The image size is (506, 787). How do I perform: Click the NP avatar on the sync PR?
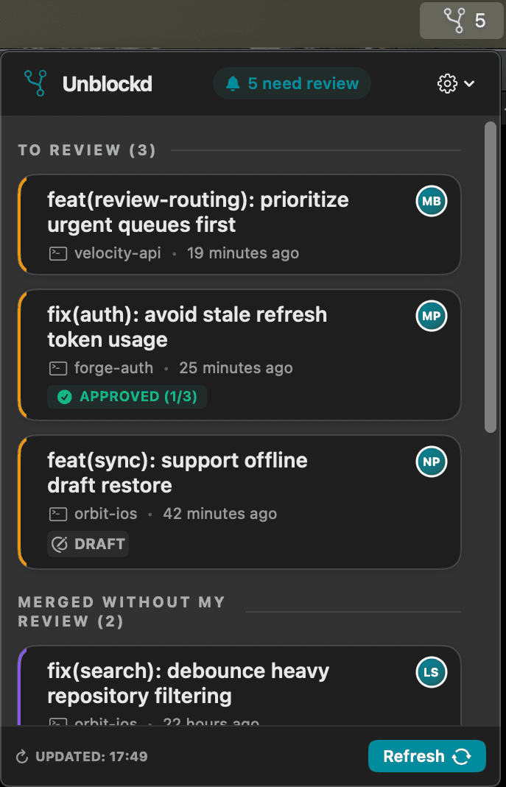[x=432, y=462]
